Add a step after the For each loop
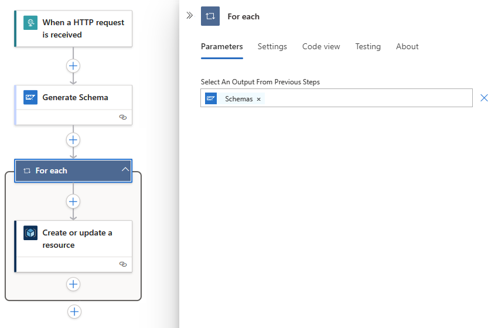 click(x=74, y=312)
